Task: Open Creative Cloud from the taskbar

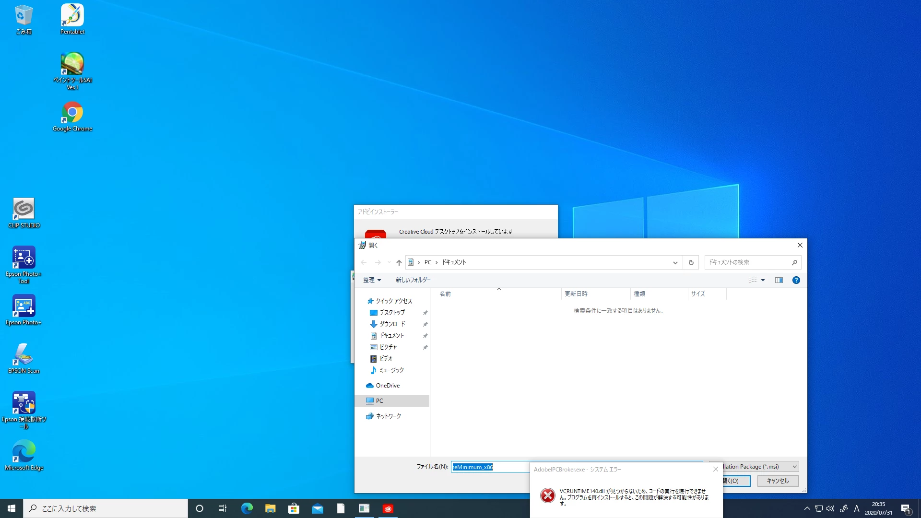Action: tap(388, 508)
